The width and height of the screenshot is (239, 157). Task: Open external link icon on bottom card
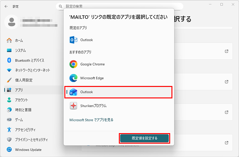227,143
